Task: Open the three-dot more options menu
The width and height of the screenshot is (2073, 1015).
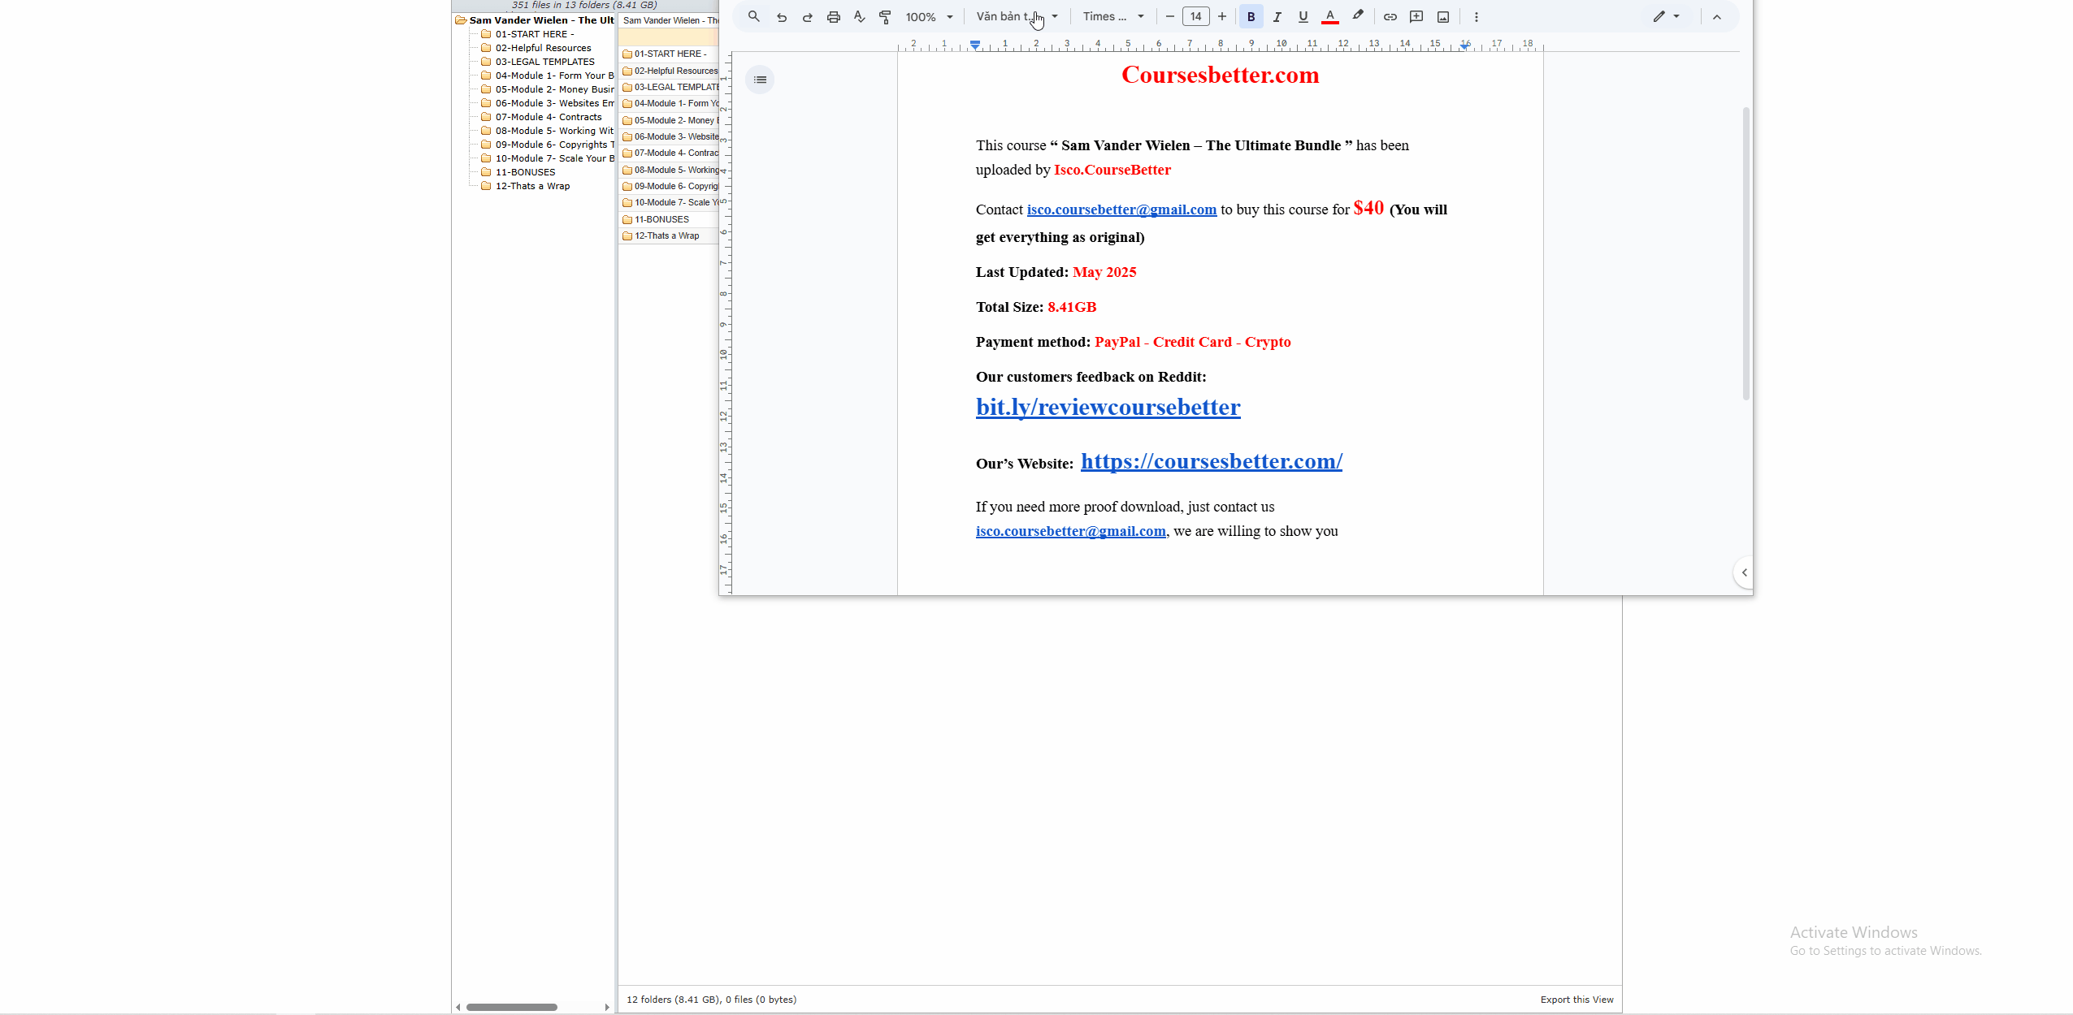Action: pos(1477,16)
